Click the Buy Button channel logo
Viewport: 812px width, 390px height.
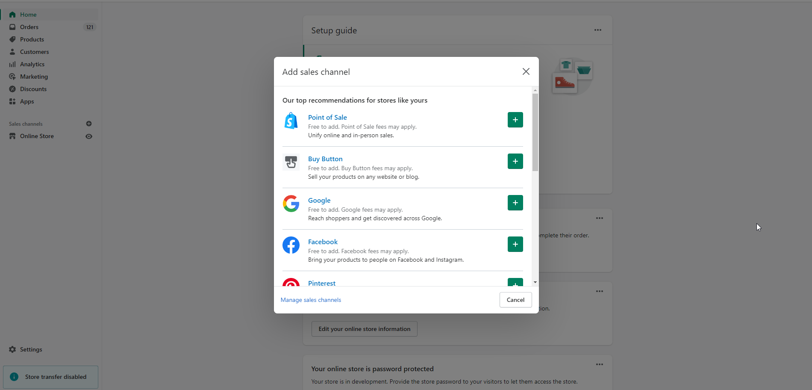click(291, 162)
